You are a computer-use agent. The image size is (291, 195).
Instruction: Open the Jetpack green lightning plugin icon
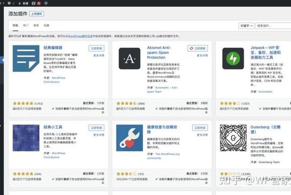pyautogui.click(x=233, y=58)
